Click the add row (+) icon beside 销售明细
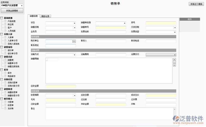206x127 pixels. tap(174, 59)
